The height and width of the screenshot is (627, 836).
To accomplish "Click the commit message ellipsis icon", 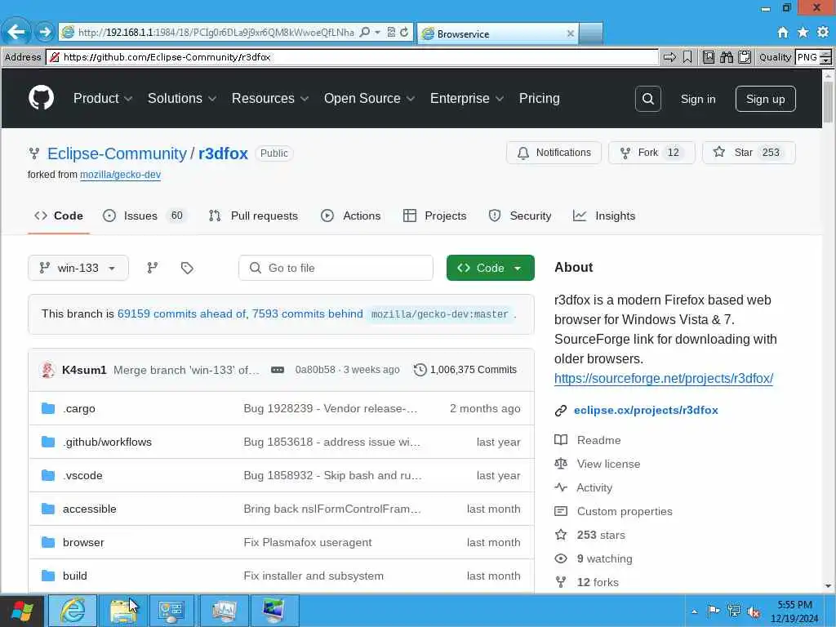I will click(x=278, y=370).
